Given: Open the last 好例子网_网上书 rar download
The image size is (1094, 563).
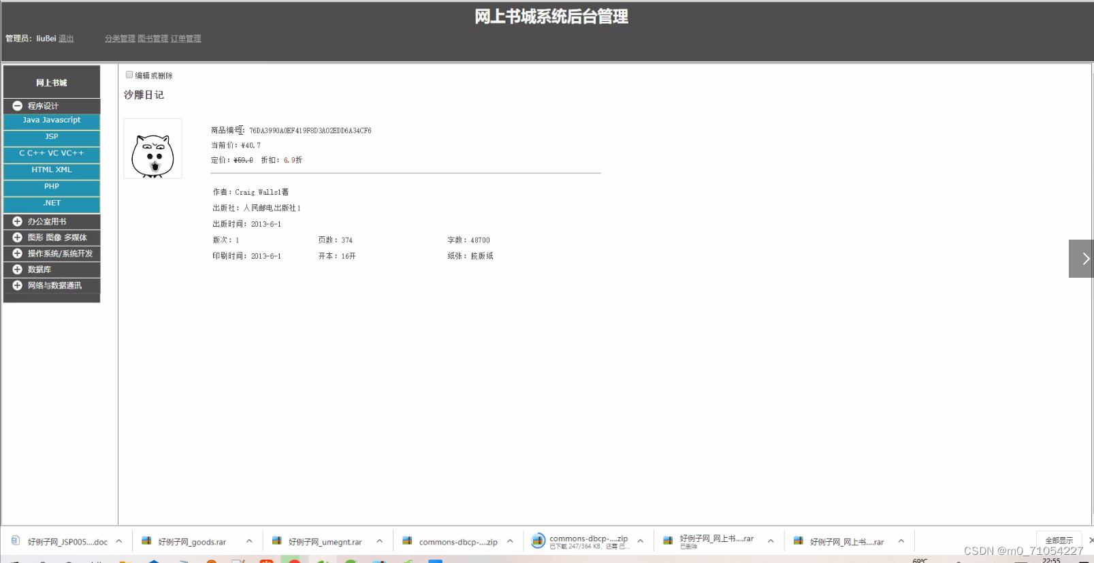Looking at the screenshot, I should [x=839, y=542].
